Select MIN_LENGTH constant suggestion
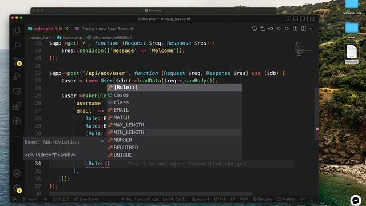366x206 pixels. 174,132
